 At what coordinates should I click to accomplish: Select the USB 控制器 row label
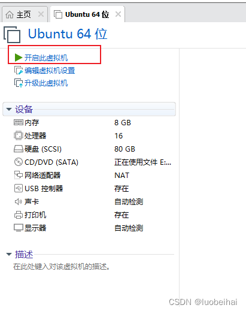pos(44,188)
